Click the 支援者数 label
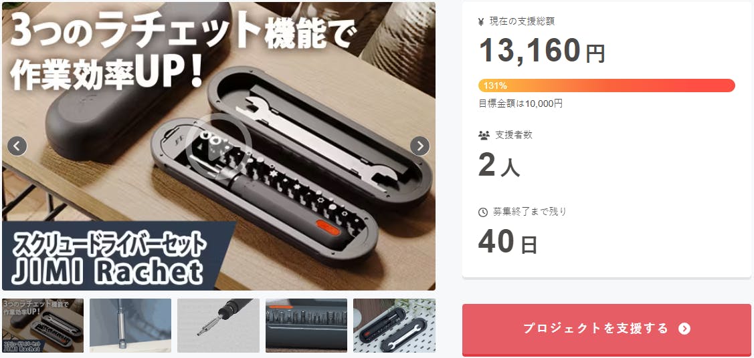This screenshot has width=754, height=358. 514,136
